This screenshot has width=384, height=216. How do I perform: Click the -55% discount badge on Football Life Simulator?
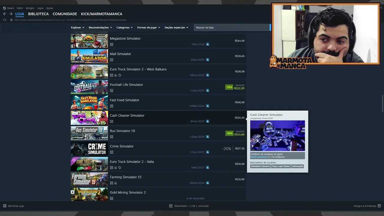[229, 87]
